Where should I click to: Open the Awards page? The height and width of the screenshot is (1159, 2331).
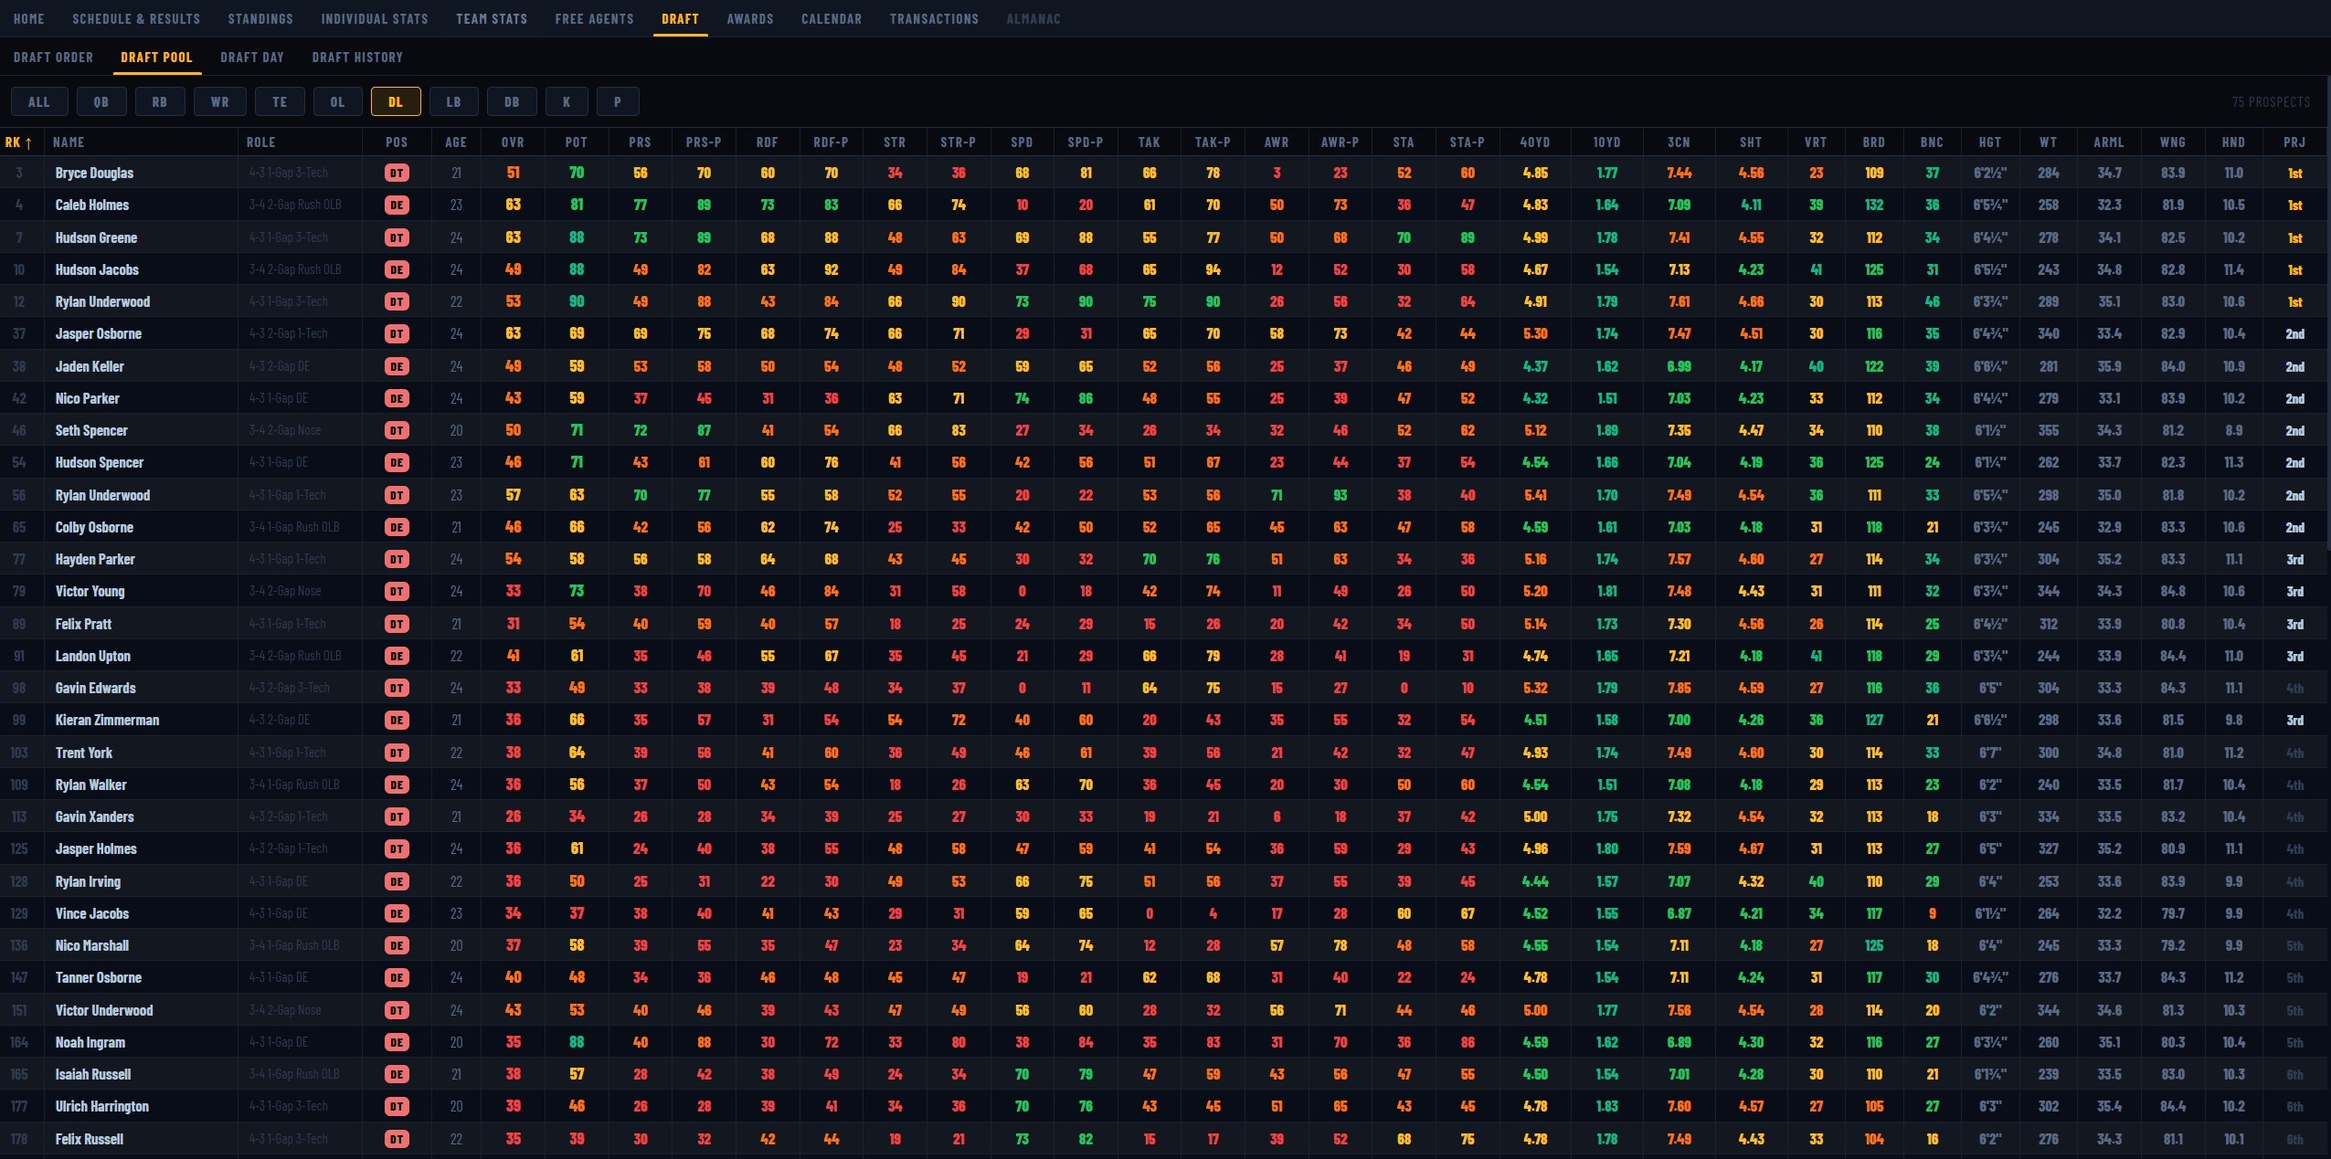click(x=750, y=18)
